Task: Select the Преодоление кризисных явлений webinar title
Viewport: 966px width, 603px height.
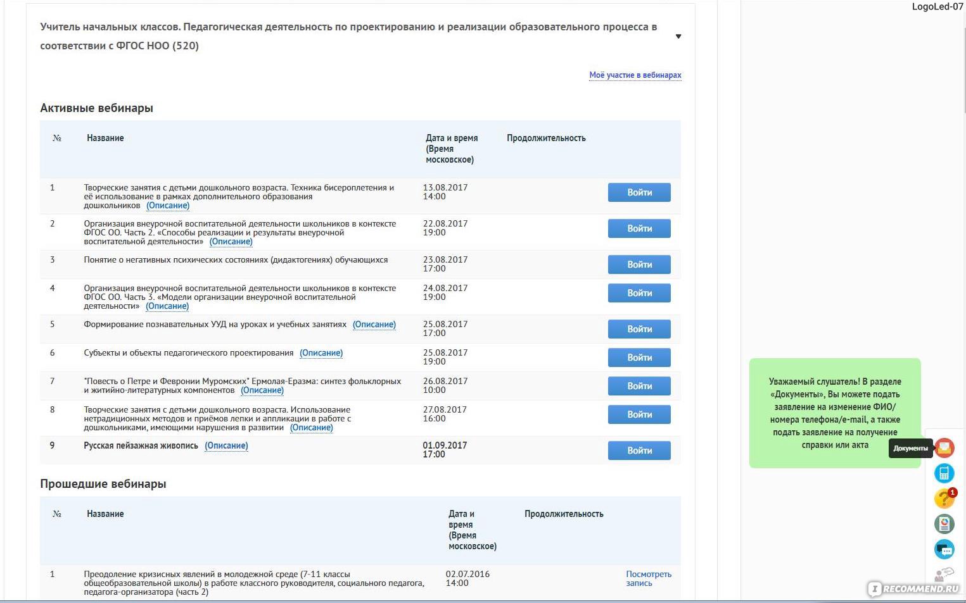Action: click(254, 583)
